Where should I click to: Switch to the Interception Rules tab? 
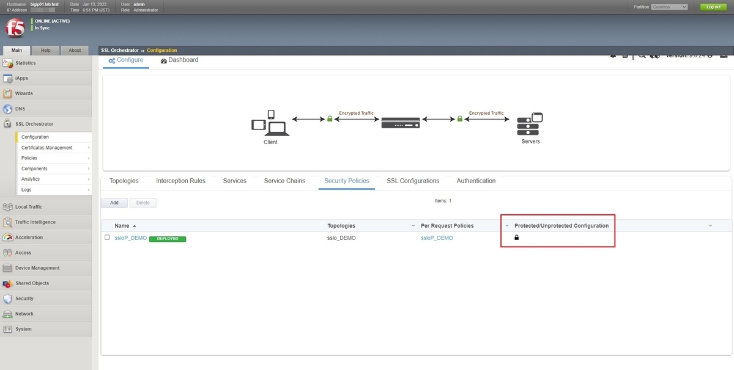[180, 181]
